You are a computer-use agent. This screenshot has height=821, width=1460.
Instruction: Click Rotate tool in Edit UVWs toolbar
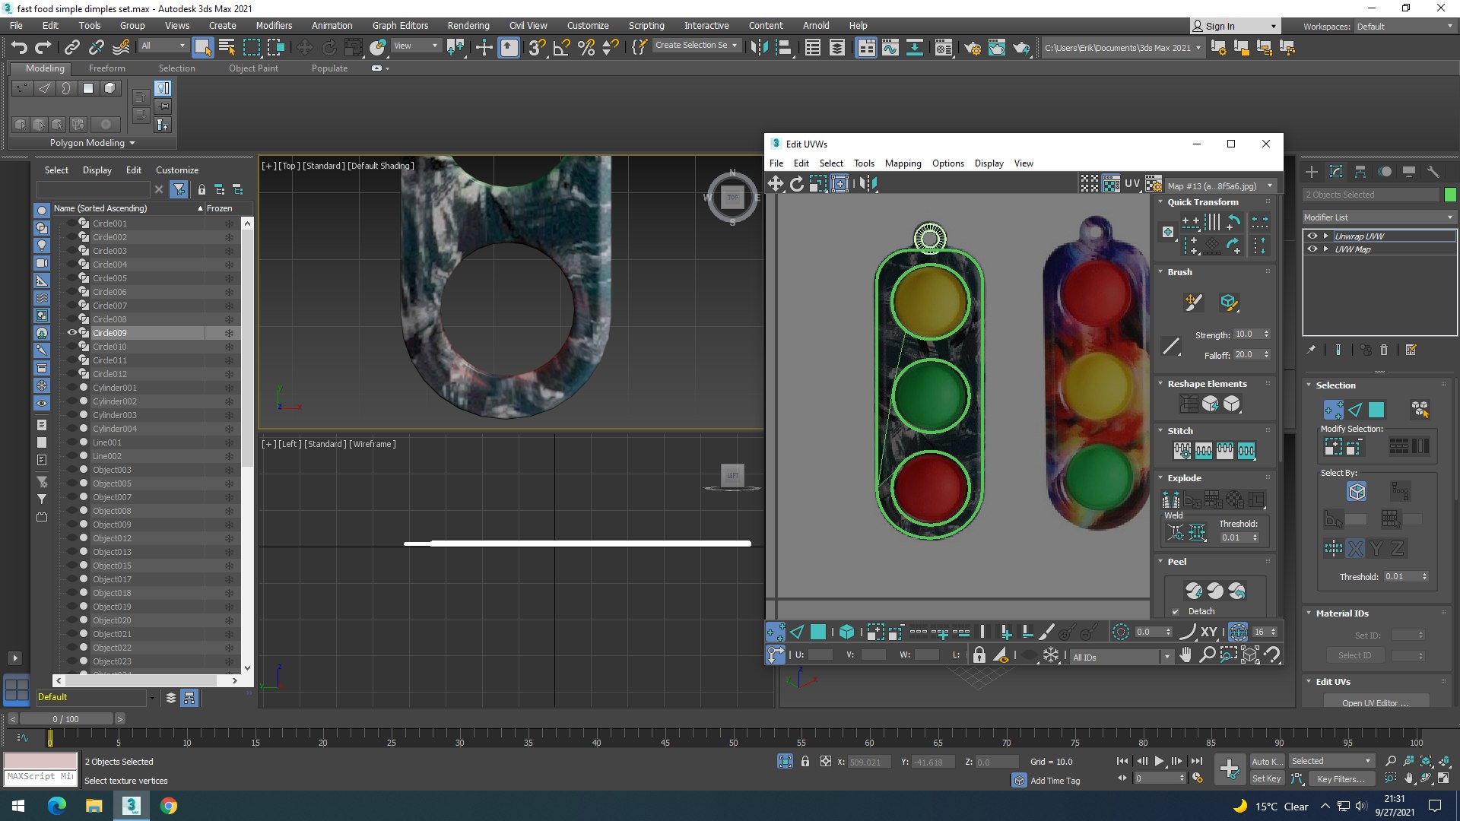[797, 183]
